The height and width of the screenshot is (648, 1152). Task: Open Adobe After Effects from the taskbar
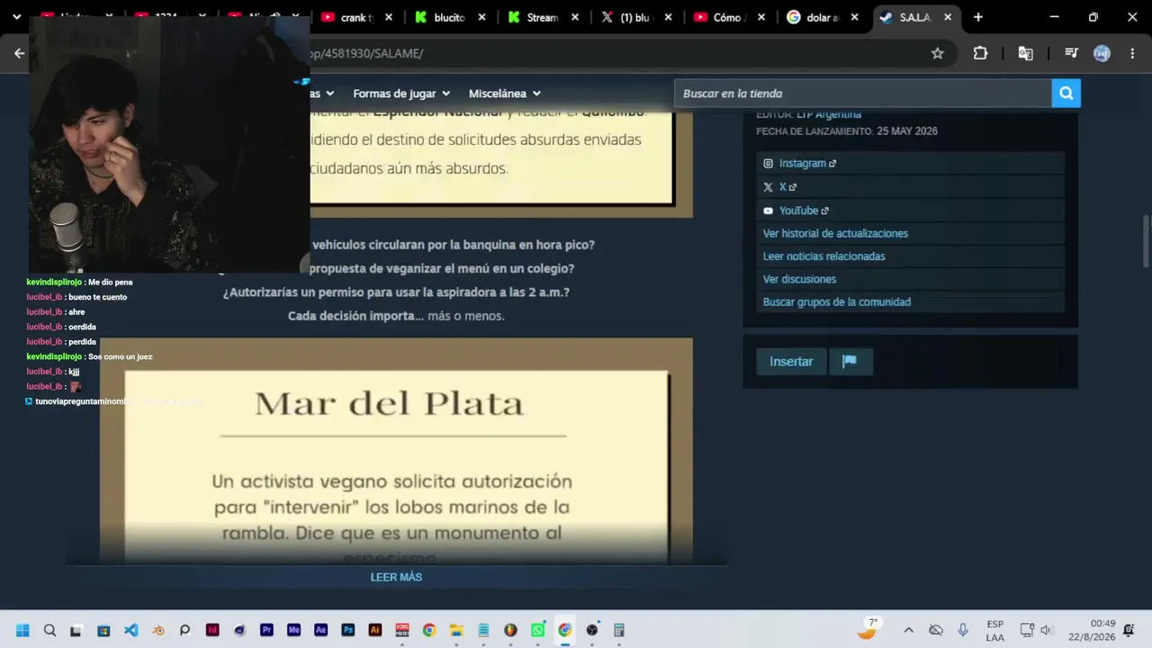click(x=320, y=630)
